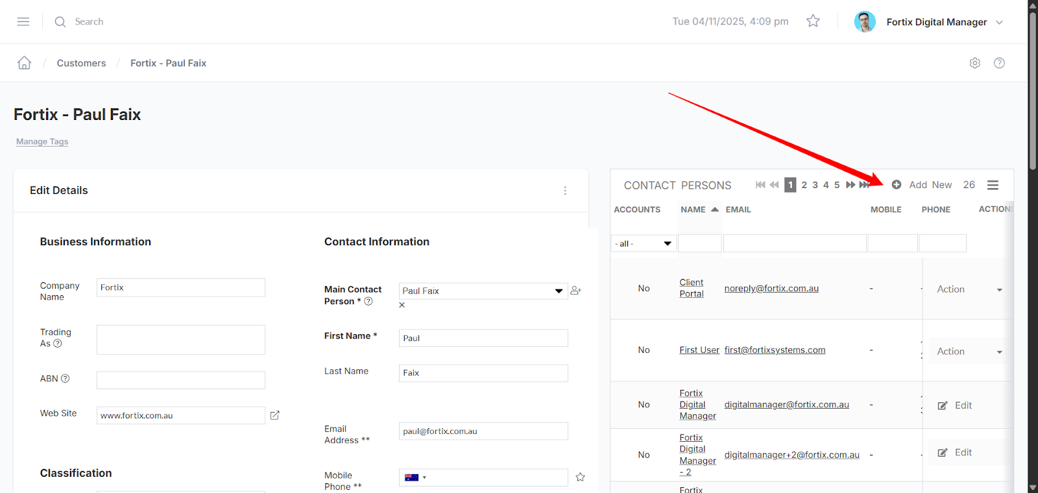The width and height of the screenshot is (1038, 493).
Task: Click the First Name input field
Action: 483,338
